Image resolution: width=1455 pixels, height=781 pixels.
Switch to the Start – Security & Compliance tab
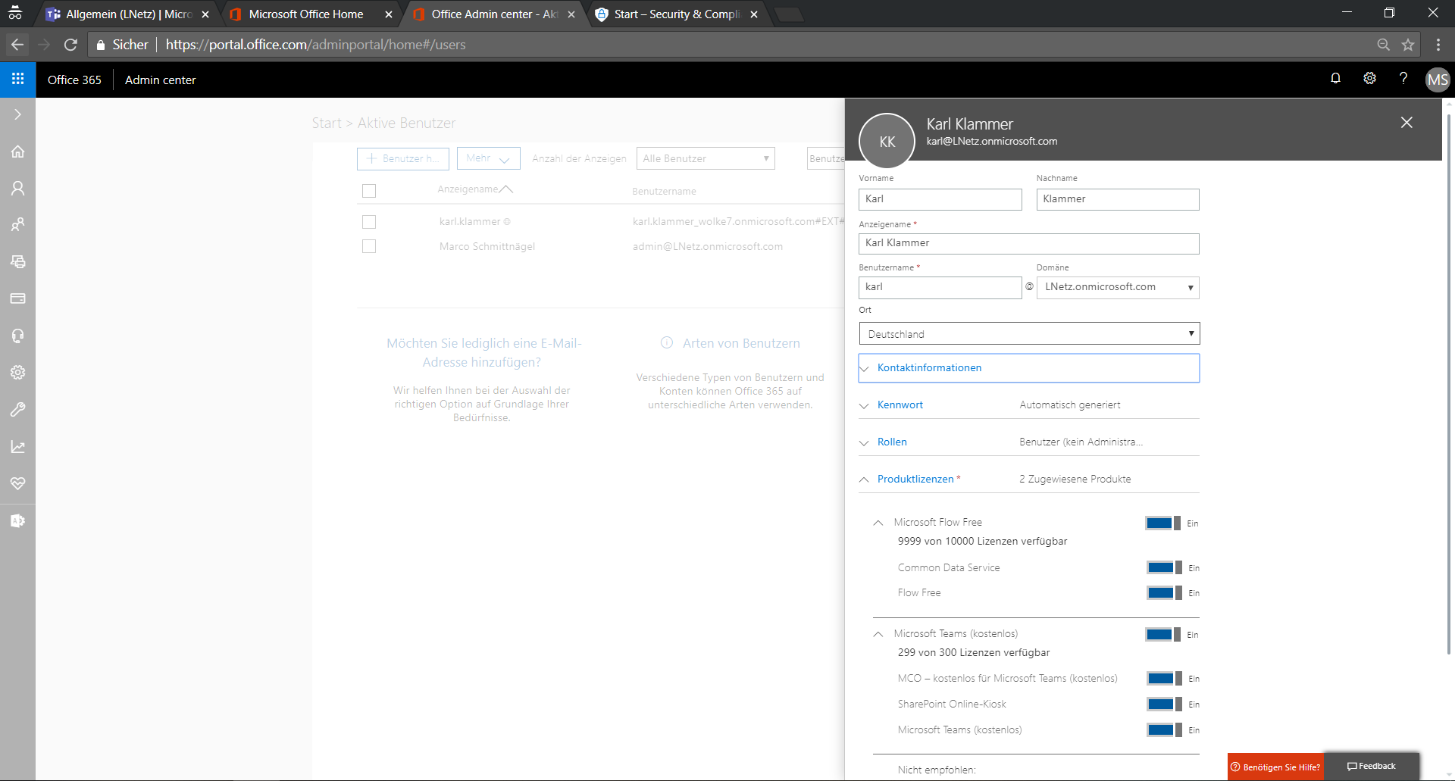tap(677, 14)
